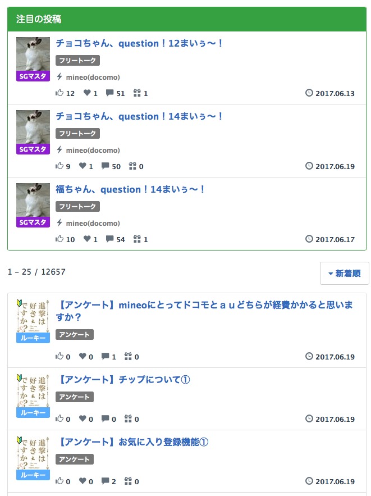Viewport: 371px width, 496px height.
Task: Click the SGマスタ badge on the 福ちゃん post
Action: (x=33, y=222)
